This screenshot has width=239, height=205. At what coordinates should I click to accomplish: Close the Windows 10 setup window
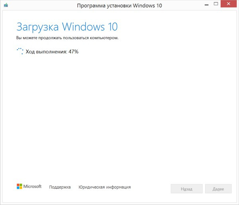pyautogui.click(x=228, y=4)
